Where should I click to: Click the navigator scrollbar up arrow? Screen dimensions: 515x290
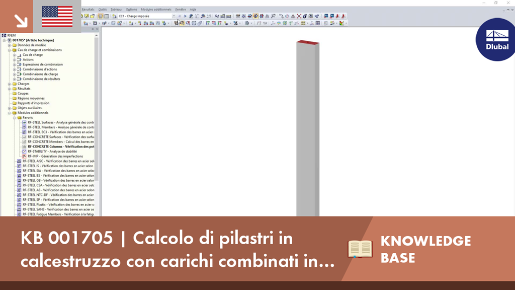click(x=97, y=36)
